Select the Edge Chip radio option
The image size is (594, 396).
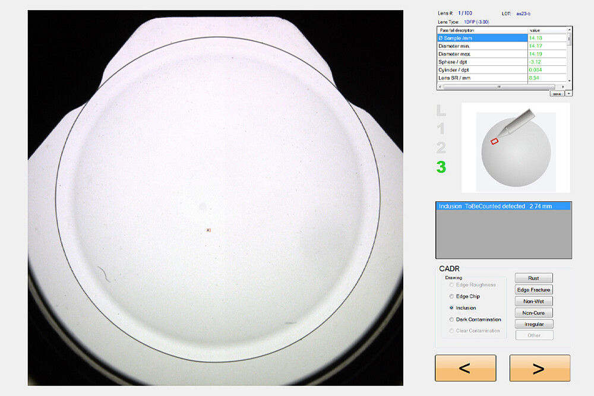click(452, 296)
